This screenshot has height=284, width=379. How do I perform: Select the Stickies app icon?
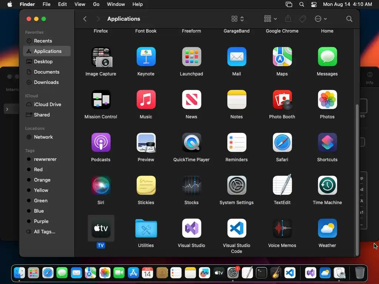(x=146, y=185)
